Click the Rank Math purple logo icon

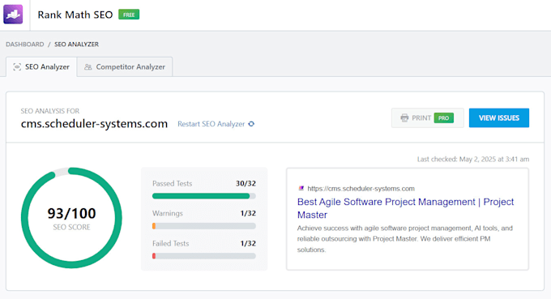pos(13,15)
